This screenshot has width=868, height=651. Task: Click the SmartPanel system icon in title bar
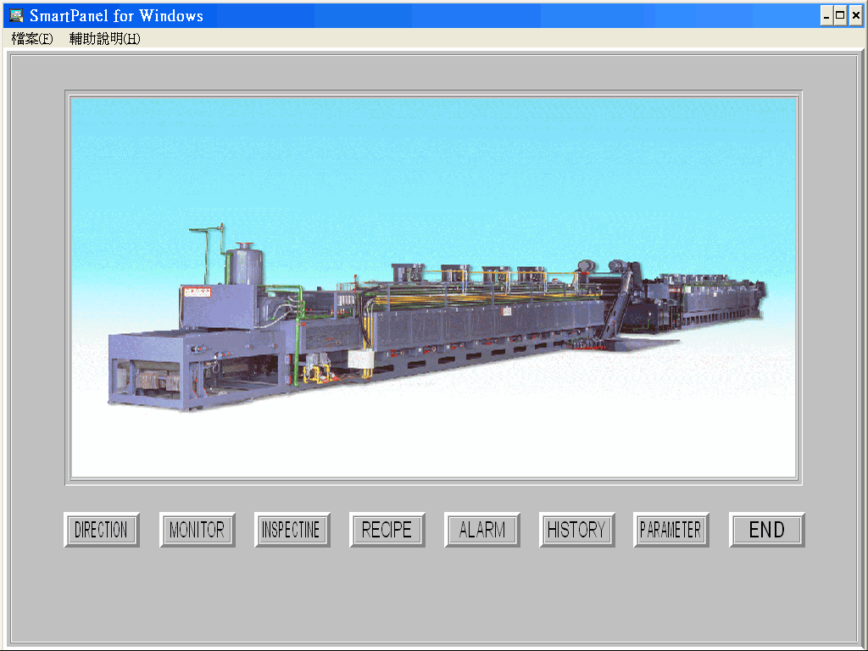(15, 14)
